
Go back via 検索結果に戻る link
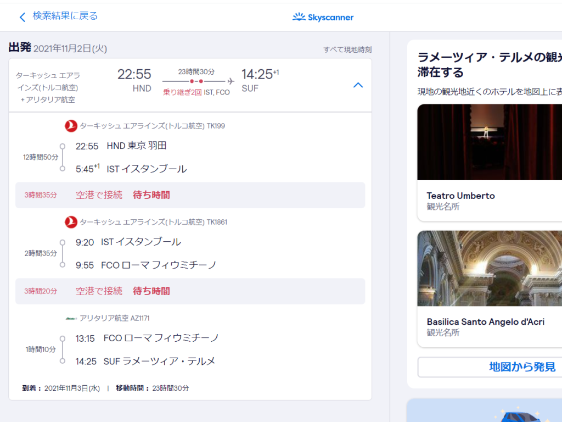pyautogui.click(x=65, y=16)
